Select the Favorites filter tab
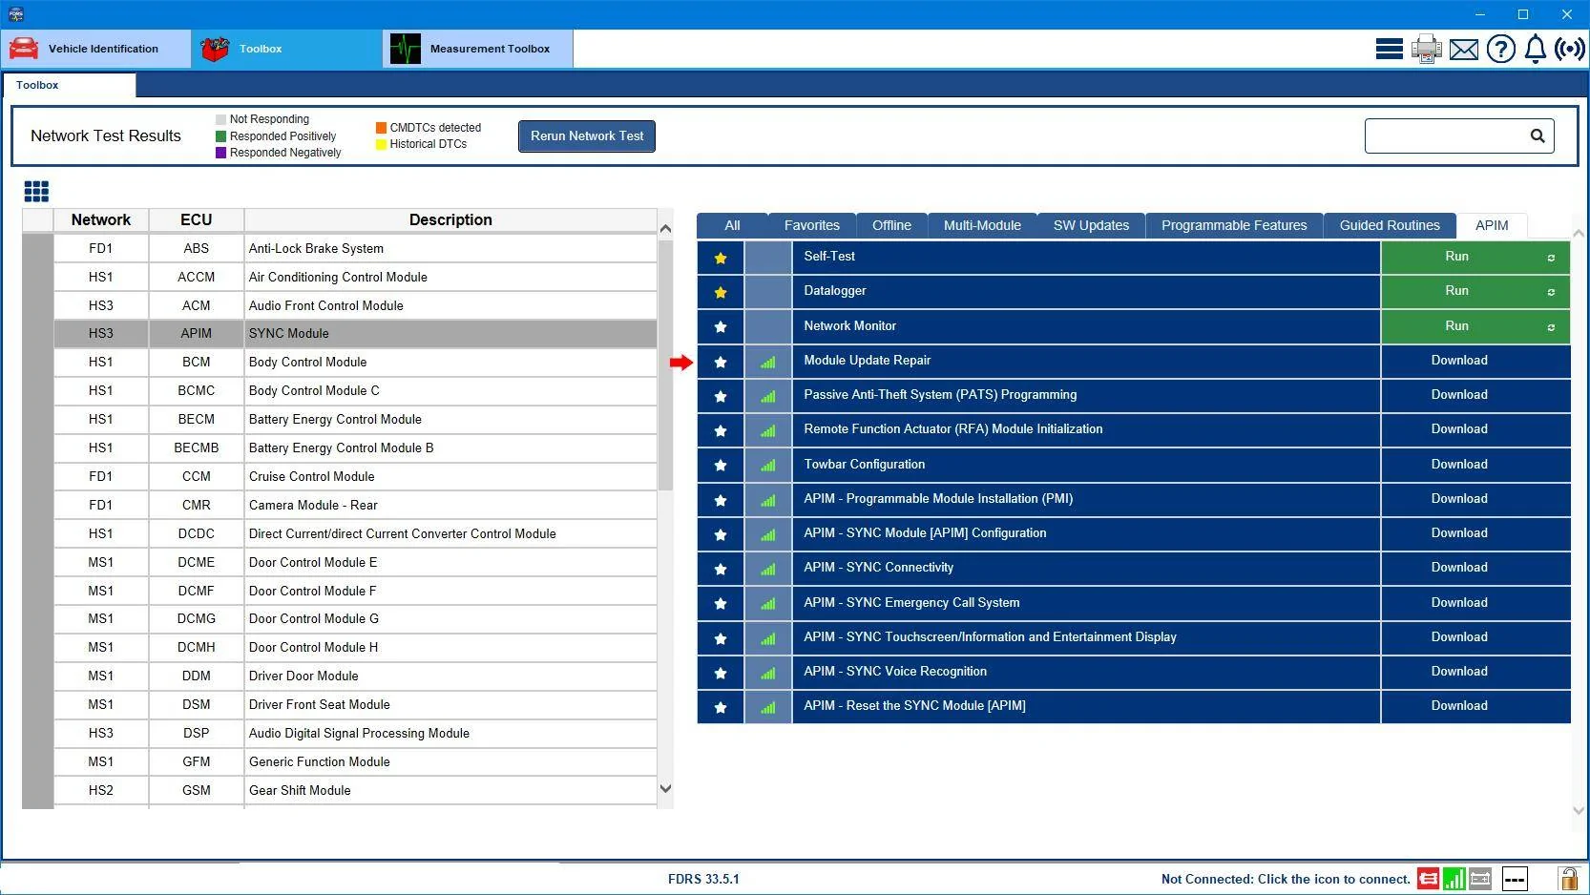Screen dimensions: 1590x895 tap(811, 226)
